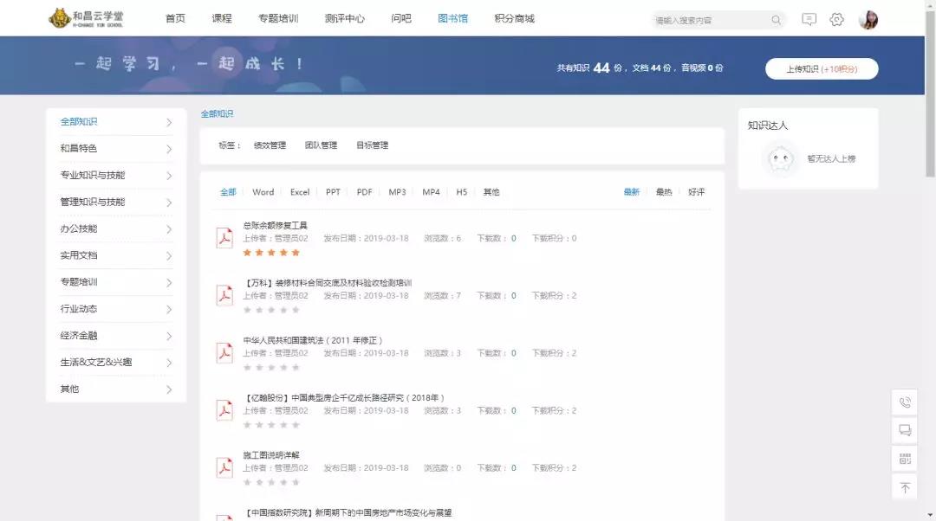This screenshot has width=936, height=521.
Task: Open settings gear icon in header
Action: point(836,19)
